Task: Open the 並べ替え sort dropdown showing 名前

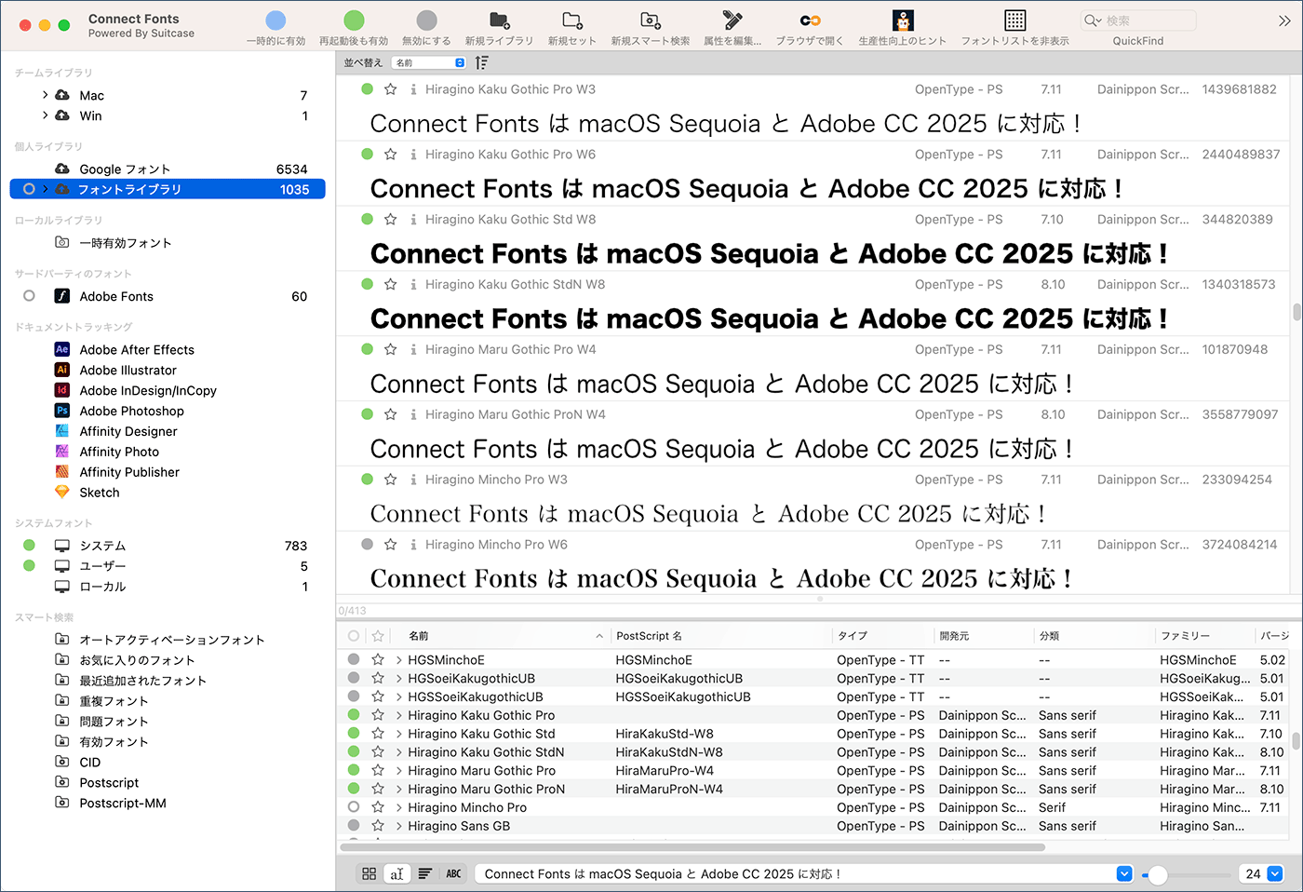Action: pyautogui.click(x=428, y=62)
